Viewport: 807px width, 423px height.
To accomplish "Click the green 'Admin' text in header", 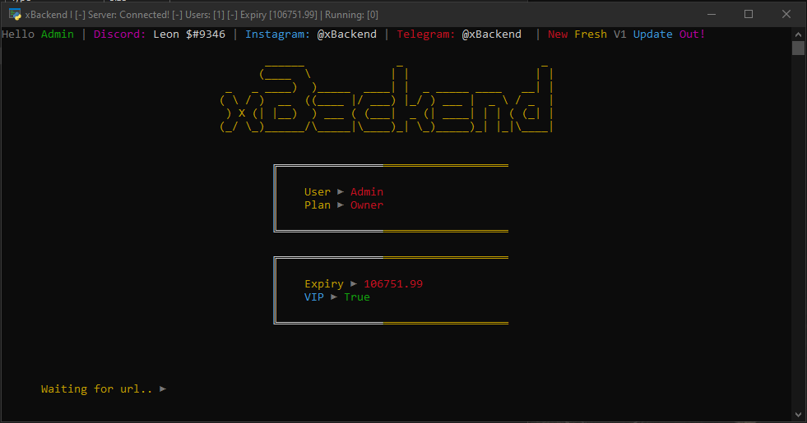I will [x=58, y=34].
